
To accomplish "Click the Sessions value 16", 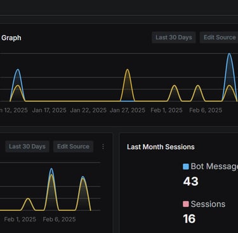I will [189, 219].
